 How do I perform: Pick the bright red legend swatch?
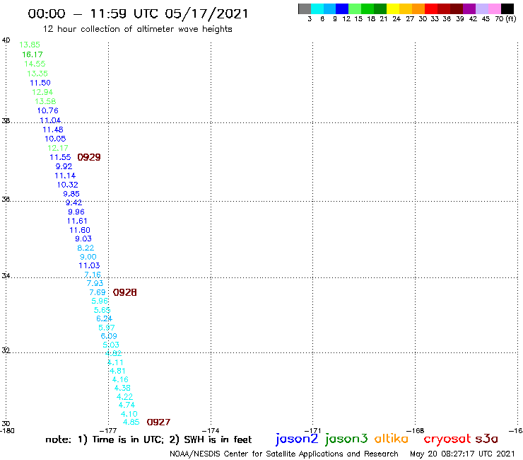click(431, 8)
